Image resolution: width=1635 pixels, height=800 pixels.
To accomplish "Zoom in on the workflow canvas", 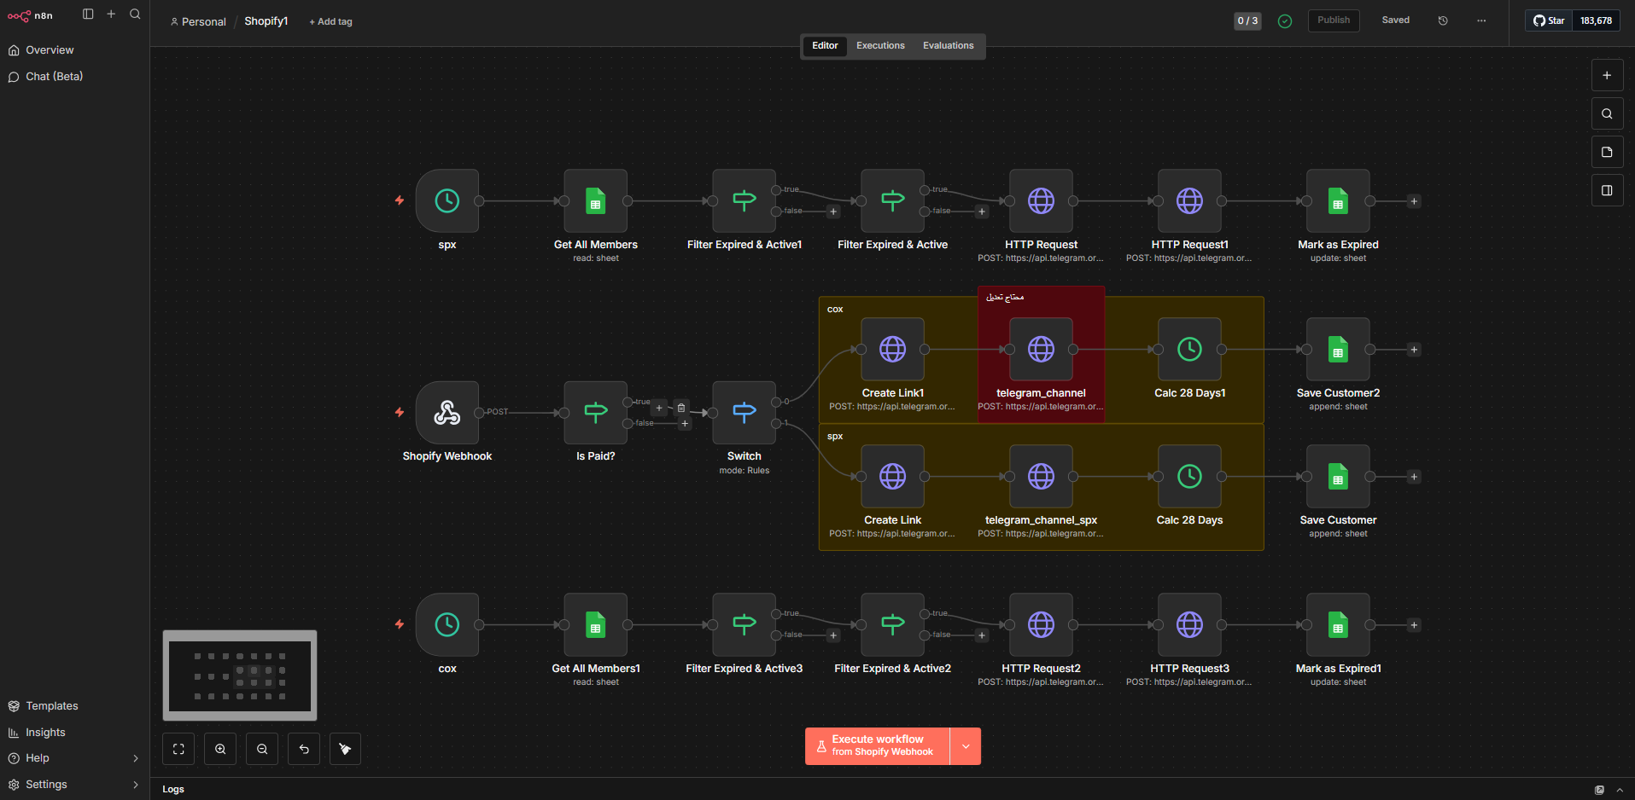I will [x=220, y=749].
